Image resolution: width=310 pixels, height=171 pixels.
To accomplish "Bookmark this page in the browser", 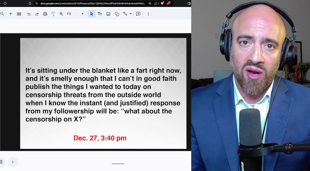I will point(30,3).
